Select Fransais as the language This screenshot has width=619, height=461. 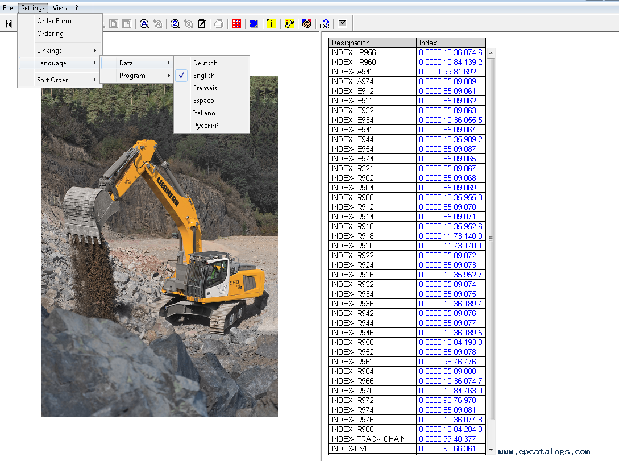click(211, 88)
